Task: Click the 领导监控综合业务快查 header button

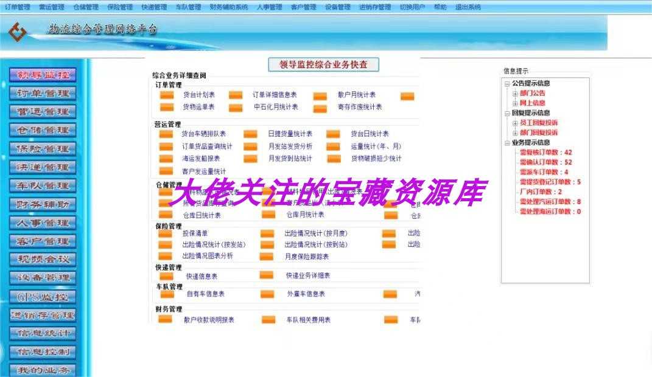Action: [x=323, y=64]
